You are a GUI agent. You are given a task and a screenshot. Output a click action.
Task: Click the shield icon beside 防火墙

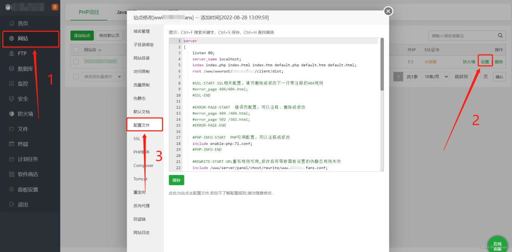tap(12, 114)
